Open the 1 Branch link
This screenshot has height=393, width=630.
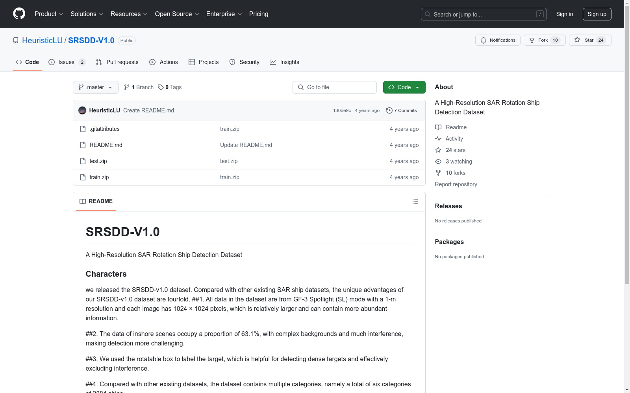pyautogui.click(x=139, y=87)
